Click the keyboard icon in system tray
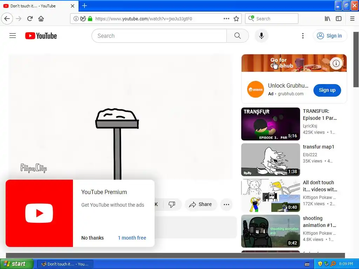Viewport: 359px width, 269px height. (x=307, y=264)
